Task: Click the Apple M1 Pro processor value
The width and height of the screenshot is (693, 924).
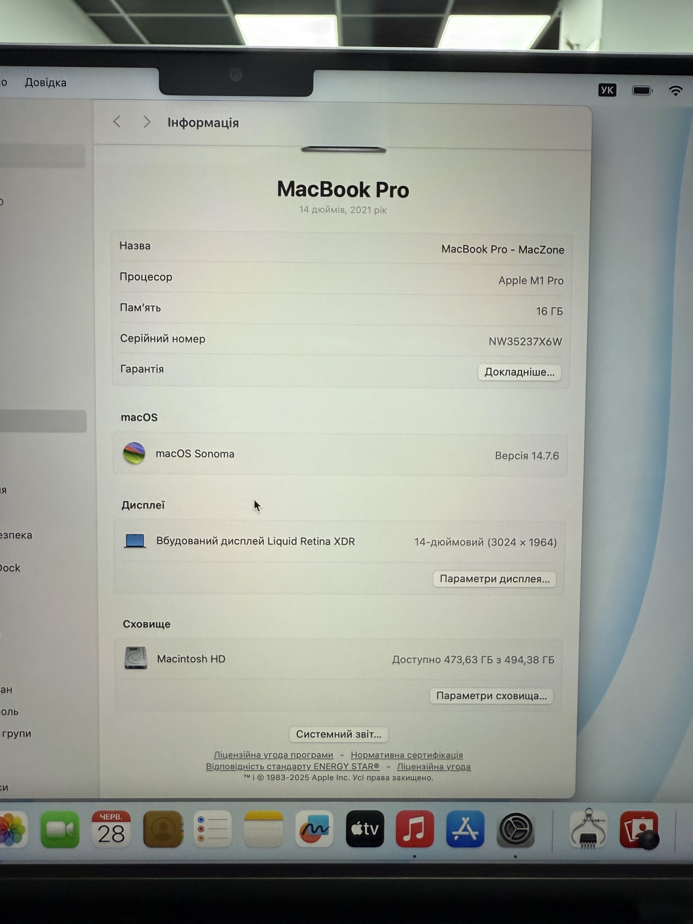Action: coord(531,280)
